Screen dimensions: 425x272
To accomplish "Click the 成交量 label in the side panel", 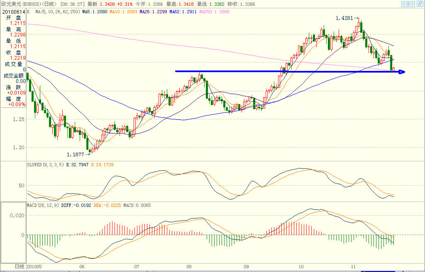I will point(14,64).
